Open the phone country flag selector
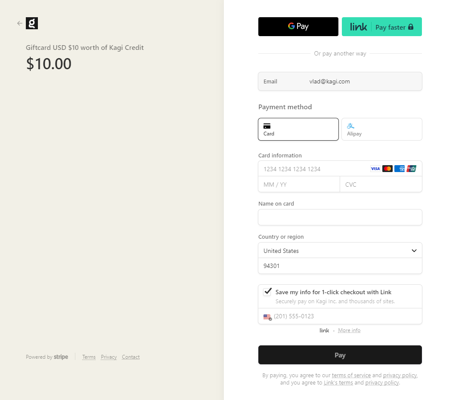 (x=267, y=317)
